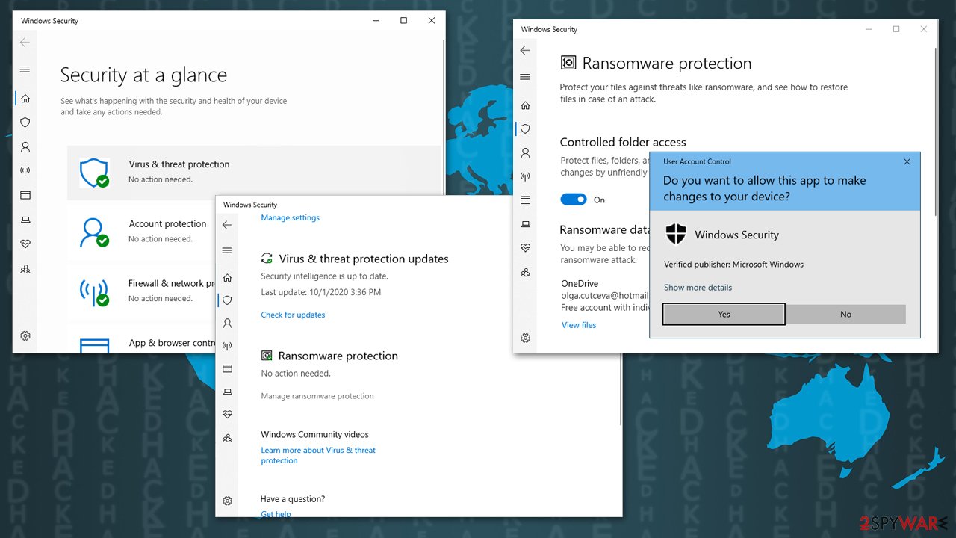The height and width of the screenshot is (538, 956).
Task: Open Account protection tile
Action: [141, 232]
